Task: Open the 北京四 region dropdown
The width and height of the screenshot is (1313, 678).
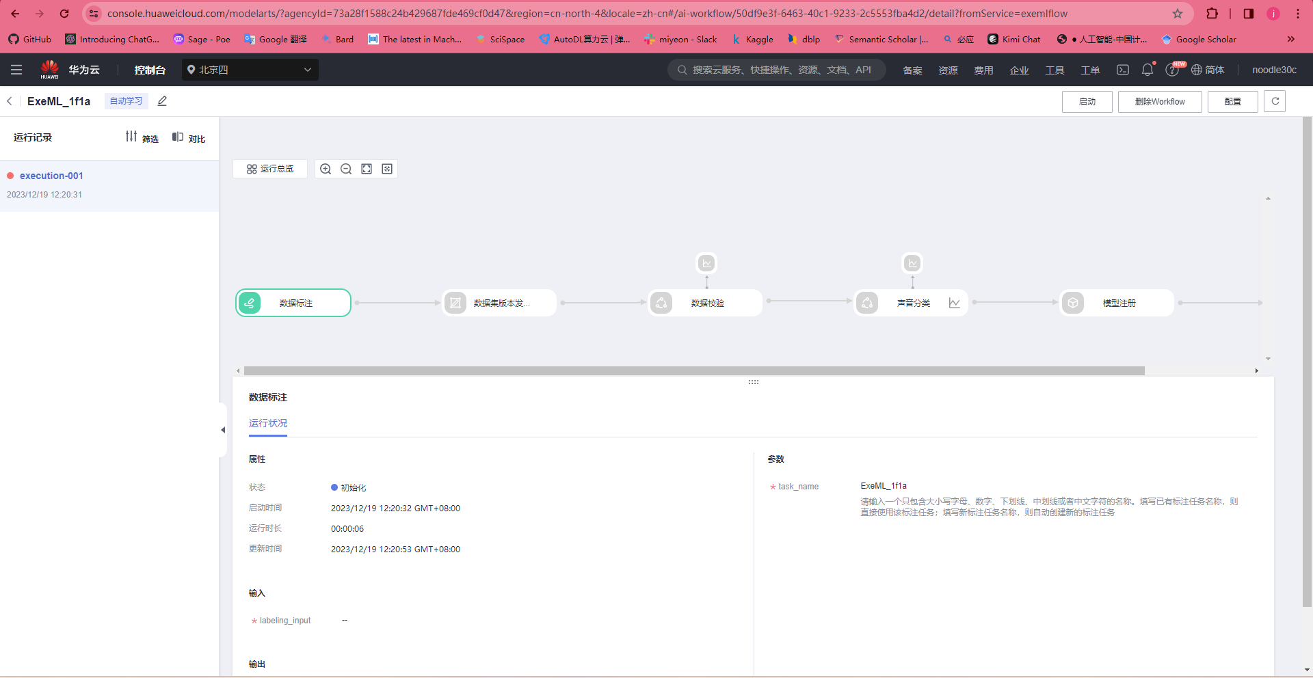Action: [250, 70]
